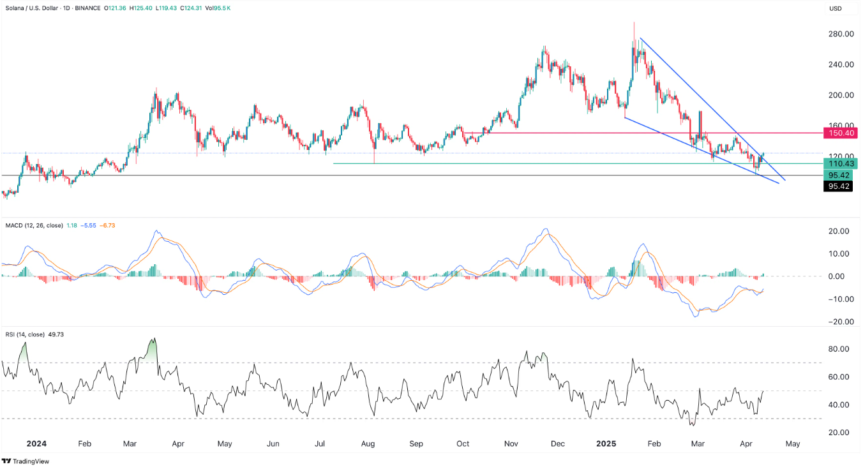Select the green 110.43 price tag

tap(840, 163)
